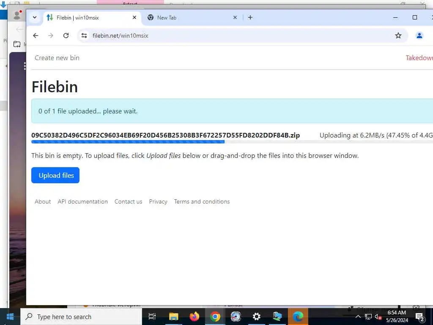Open the notification center icon
Viewport: 433px width, 325px height.
419,317
